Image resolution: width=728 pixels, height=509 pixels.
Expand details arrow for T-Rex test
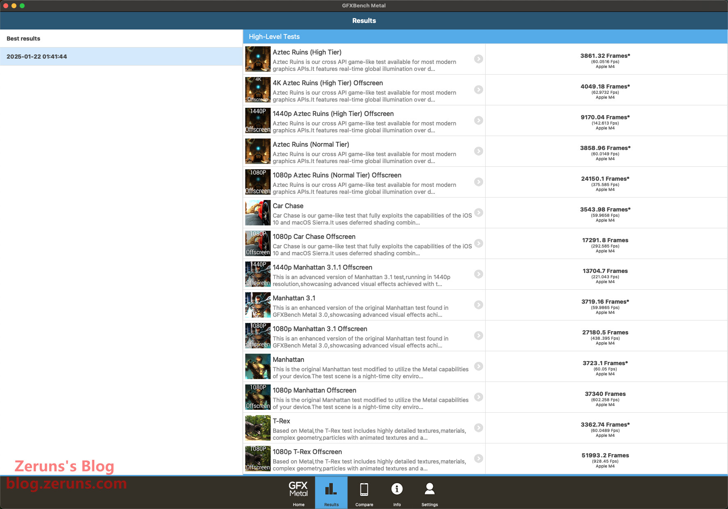click(478, 428)
